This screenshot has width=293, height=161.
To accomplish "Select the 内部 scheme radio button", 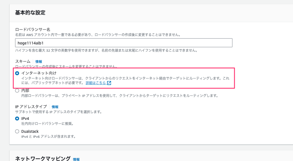I will [17, 91].
